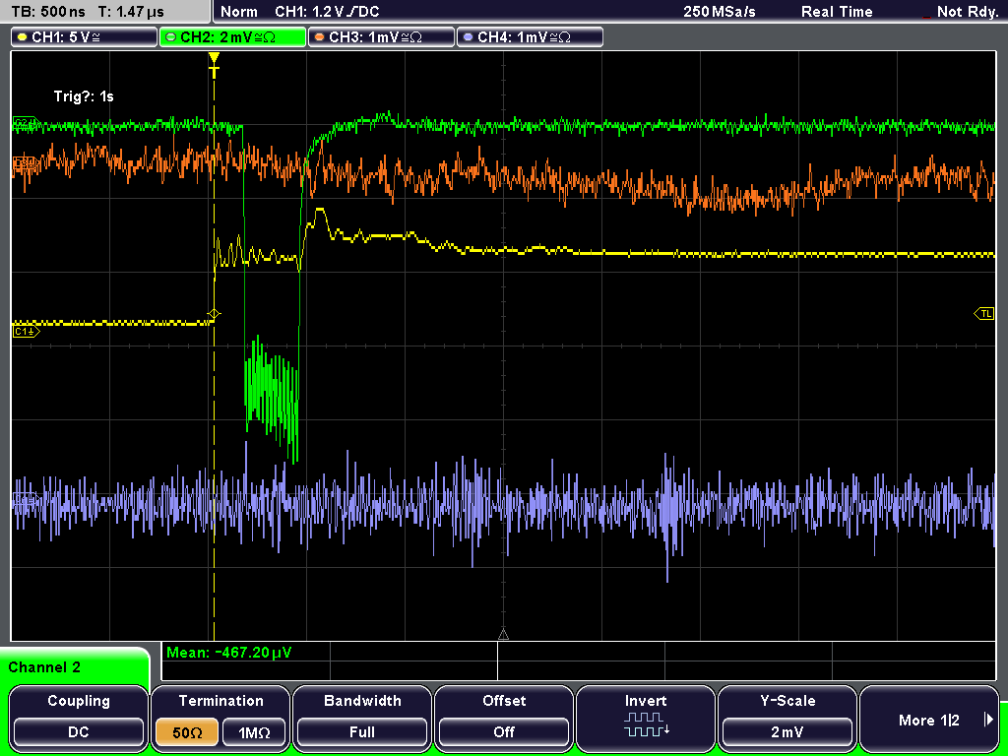Click the T: 1.47 µs trigger position readout
Viewport: 1008px width, 756px height.
[x=132, y=12]
